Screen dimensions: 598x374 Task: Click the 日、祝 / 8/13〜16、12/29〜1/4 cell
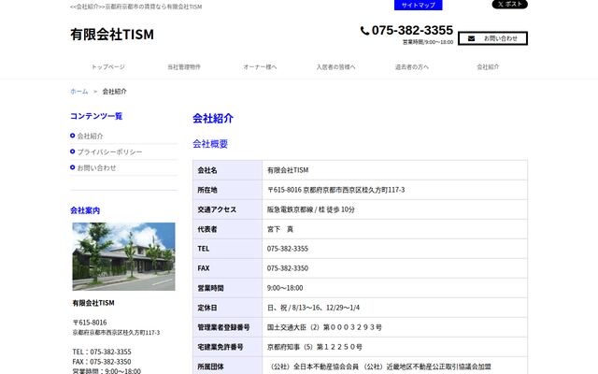click(x=394, y=308)
